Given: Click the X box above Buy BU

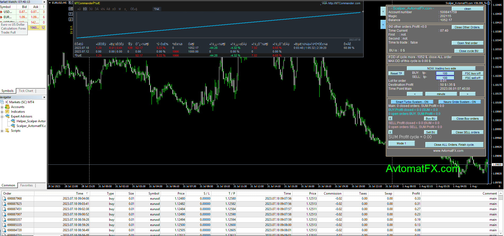Looking at the screenshot, I should coord(390,119).
